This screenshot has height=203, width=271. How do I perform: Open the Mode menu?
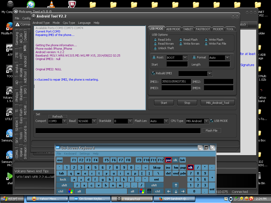[56, 23]
